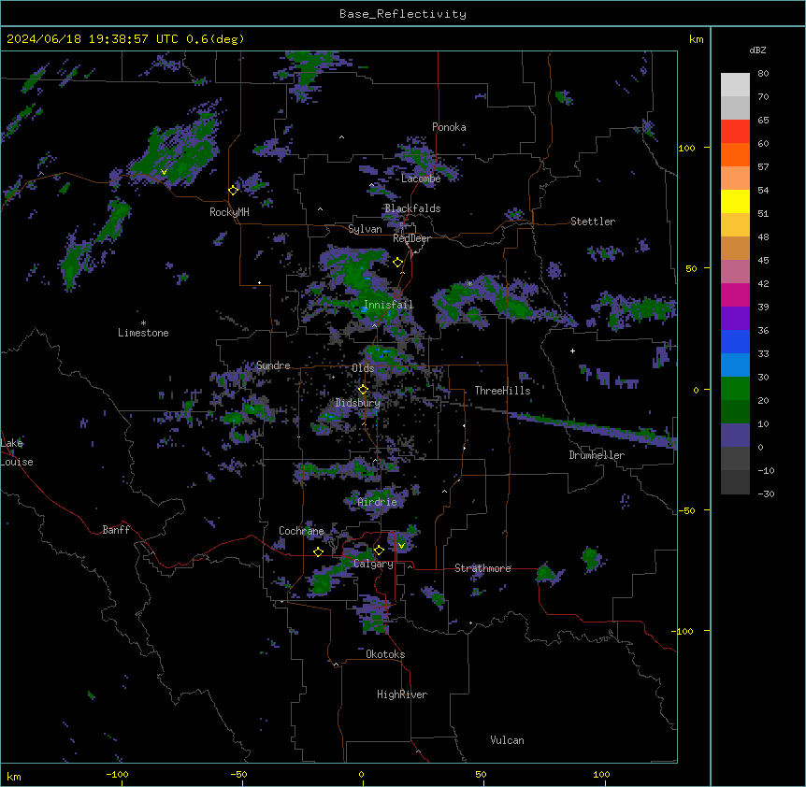Click the yellow diamond marker below Cochrane
Viewport: 806px width, 787px height.
click(x=318, y=551)
